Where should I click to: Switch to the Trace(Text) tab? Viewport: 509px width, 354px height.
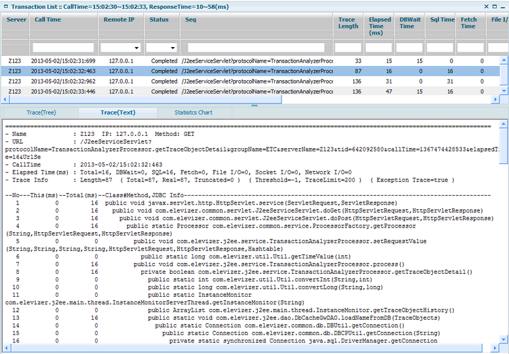pos(118,112)
